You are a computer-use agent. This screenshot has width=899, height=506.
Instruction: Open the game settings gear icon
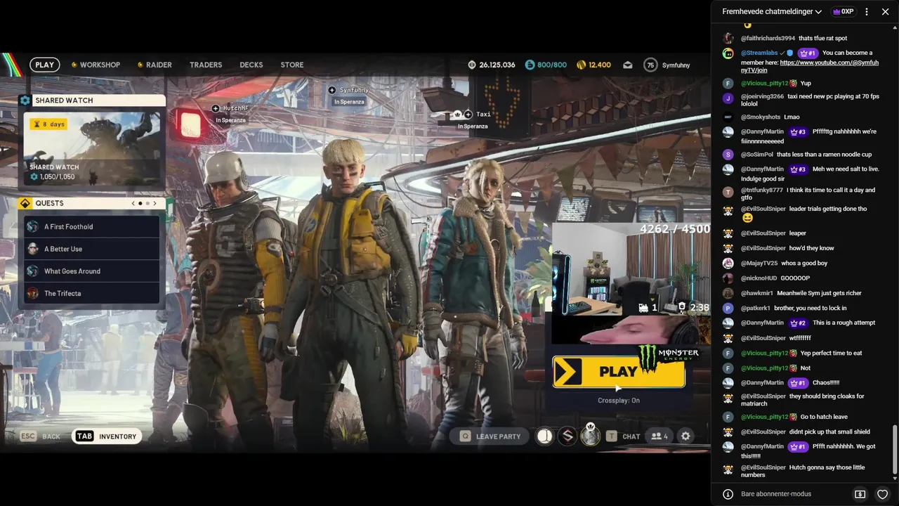click(685, 436)
